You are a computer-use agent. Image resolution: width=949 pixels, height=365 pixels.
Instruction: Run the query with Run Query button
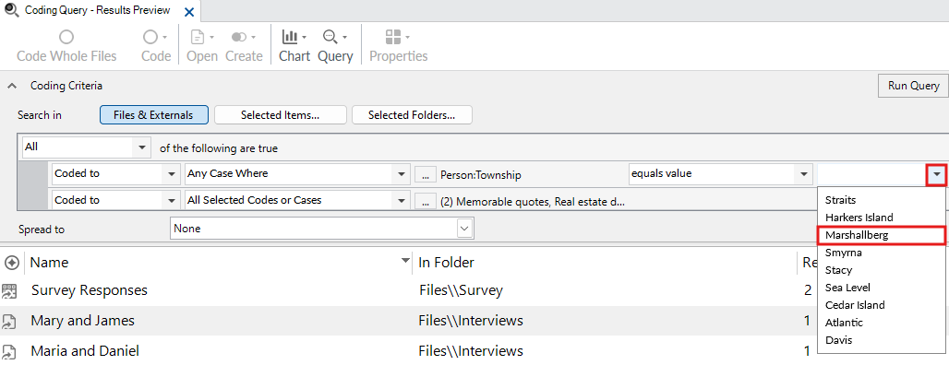point(913,86)
